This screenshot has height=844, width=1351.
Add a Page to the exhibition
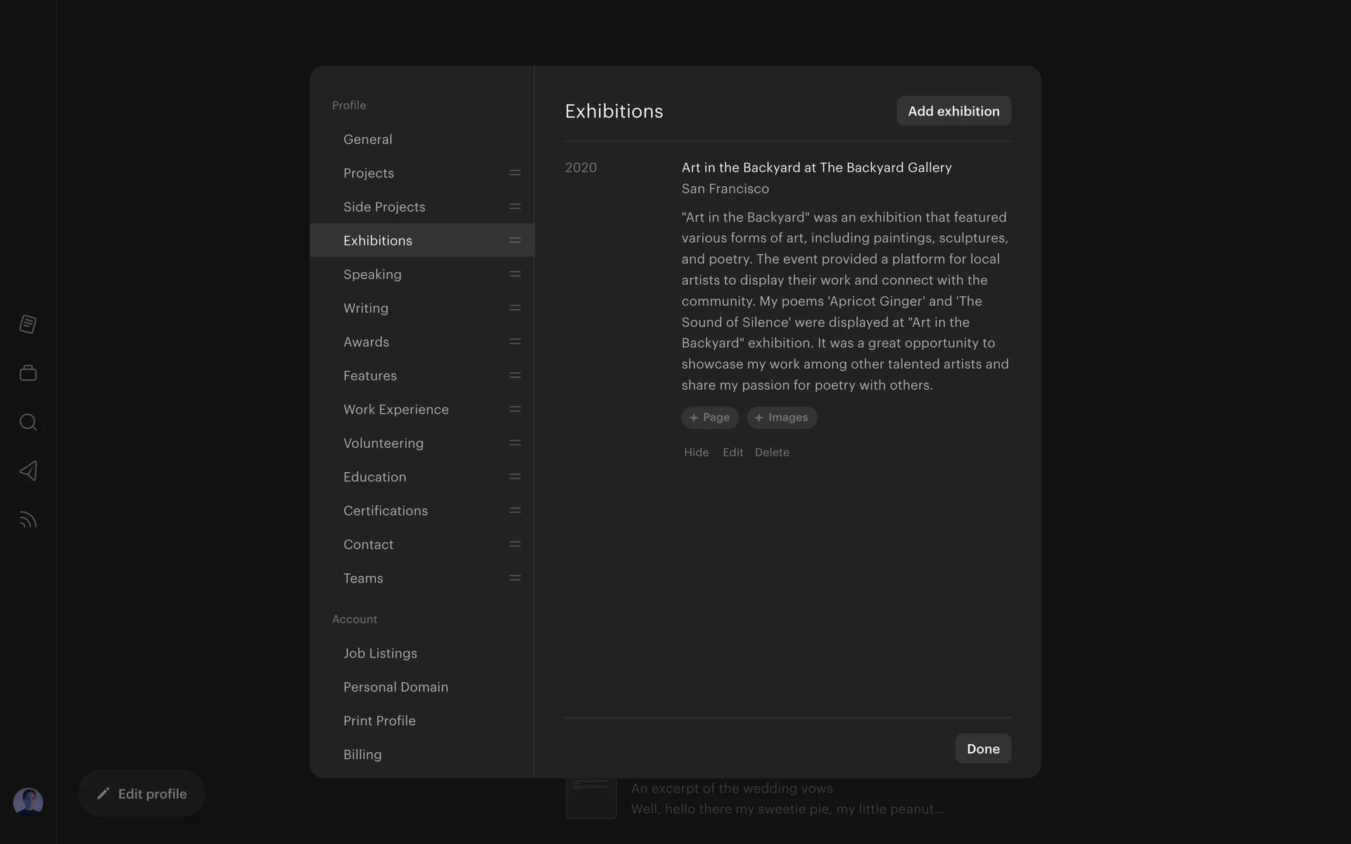710,418
